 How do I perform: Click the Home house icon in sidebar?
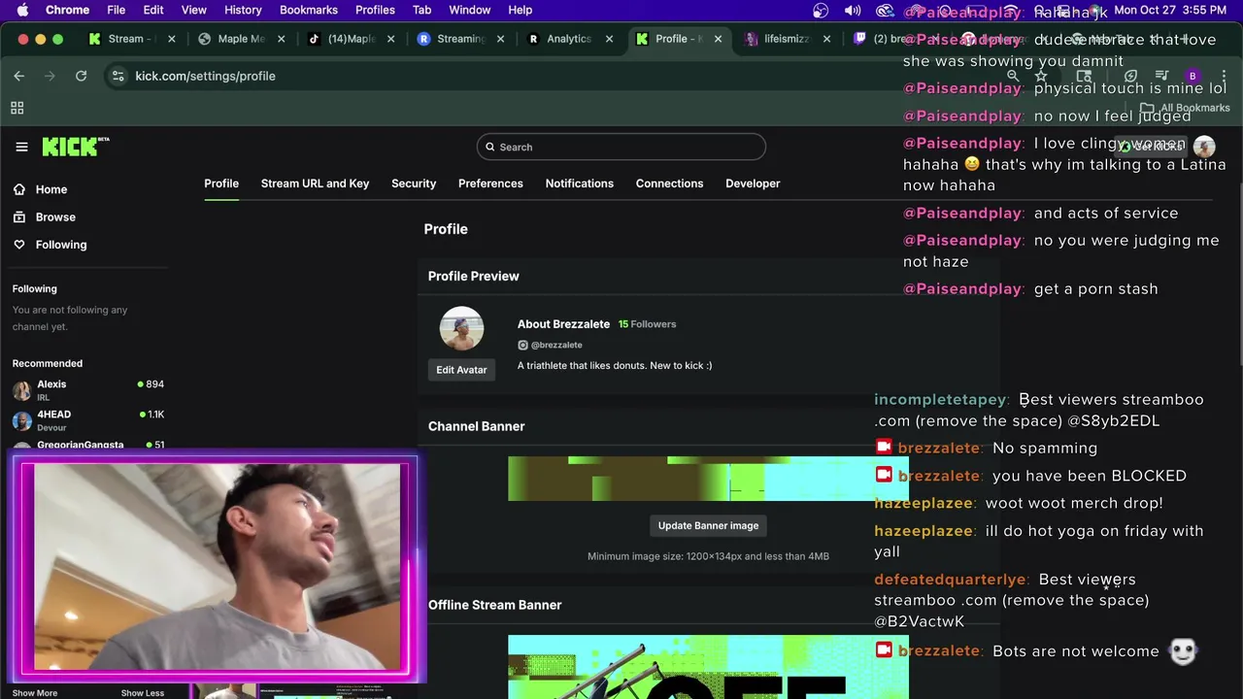(x=19, y=189)
